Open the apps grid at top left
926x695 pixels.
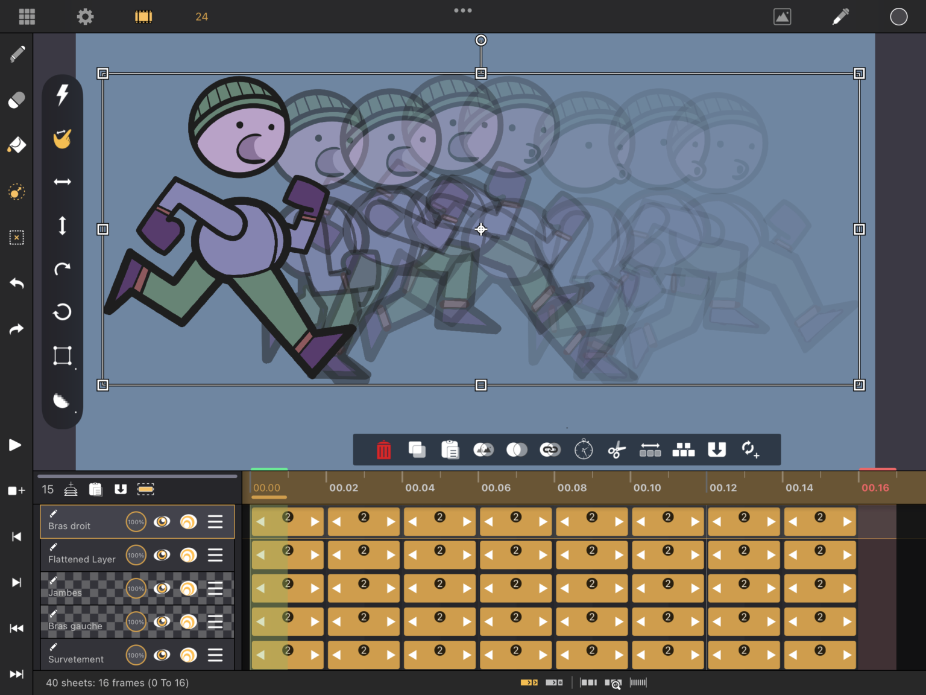(27, 16)
